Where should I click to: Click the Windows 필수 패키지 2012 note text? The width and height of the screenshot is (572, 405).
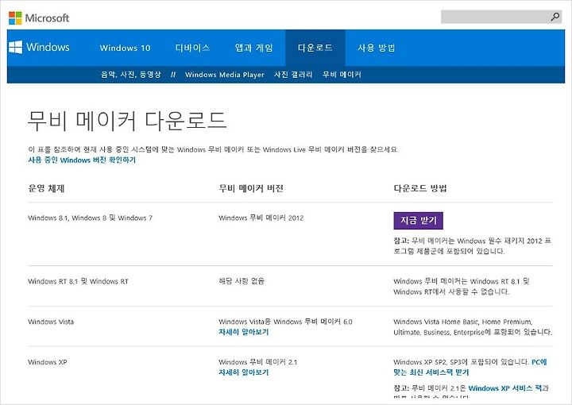point(472,246)
